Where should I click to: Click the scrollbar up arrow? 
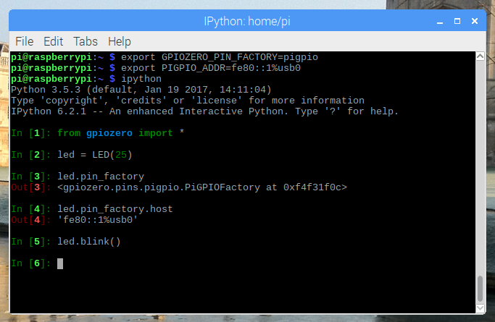coord(481,56)
